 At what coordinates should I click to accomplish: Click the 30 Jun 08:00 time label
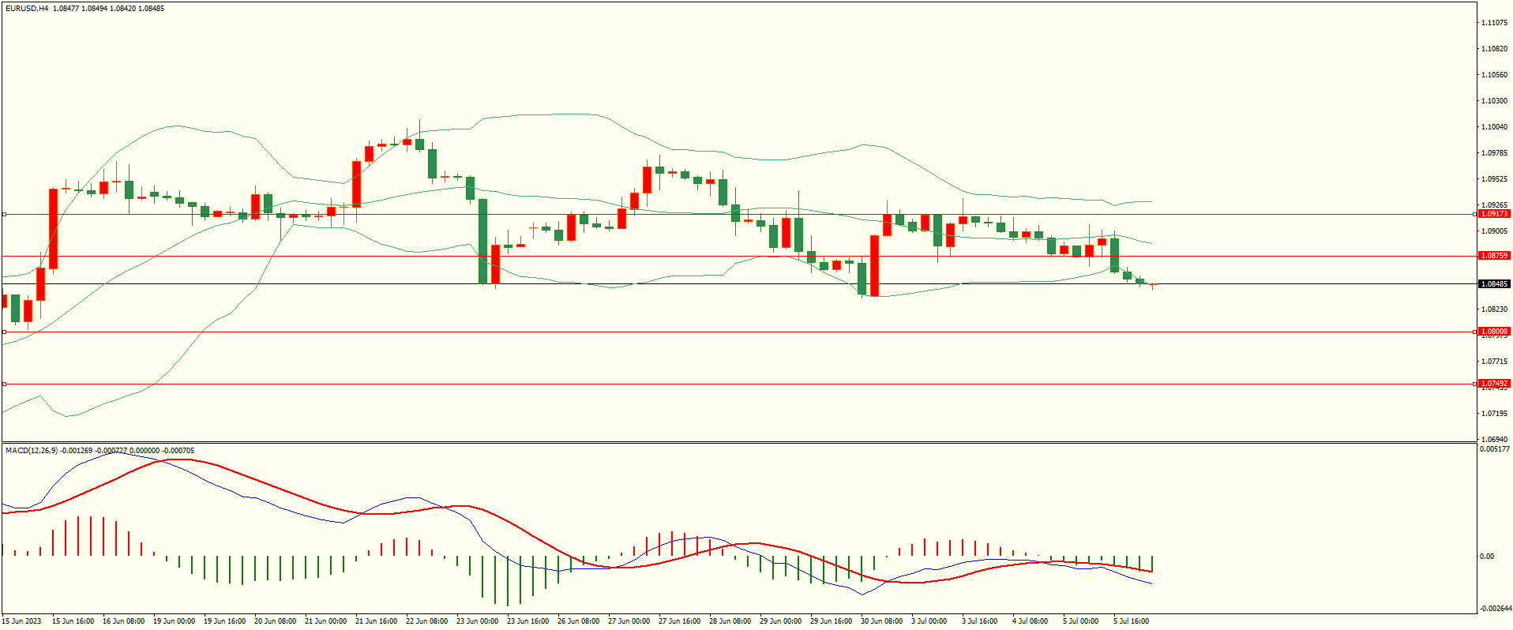click(881, 621)
